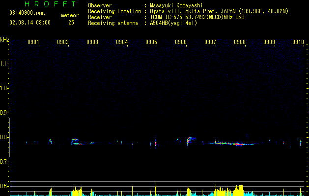
Task: Click the vertical echo at 0905
Action: (156, 142)
